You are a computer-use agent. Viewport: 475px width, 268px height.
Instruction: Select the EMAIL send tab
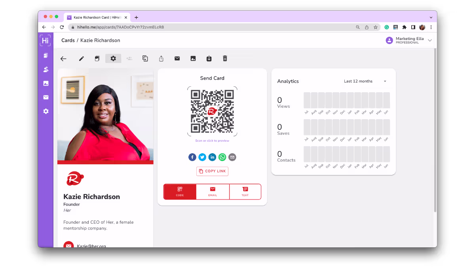(213, 192)
